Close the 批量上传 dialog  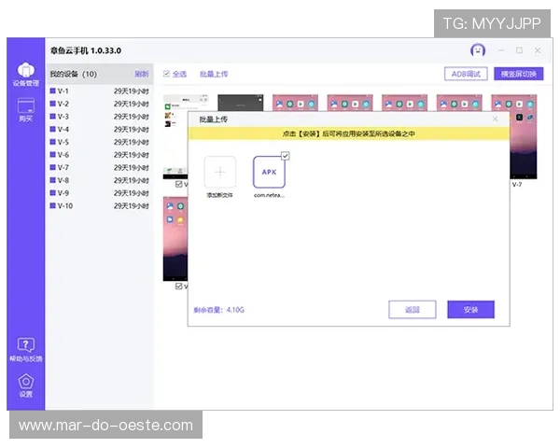pos(496,119)
